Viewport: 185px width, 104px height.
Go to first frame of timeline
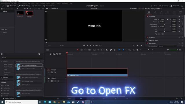click(x=84, y=46)
